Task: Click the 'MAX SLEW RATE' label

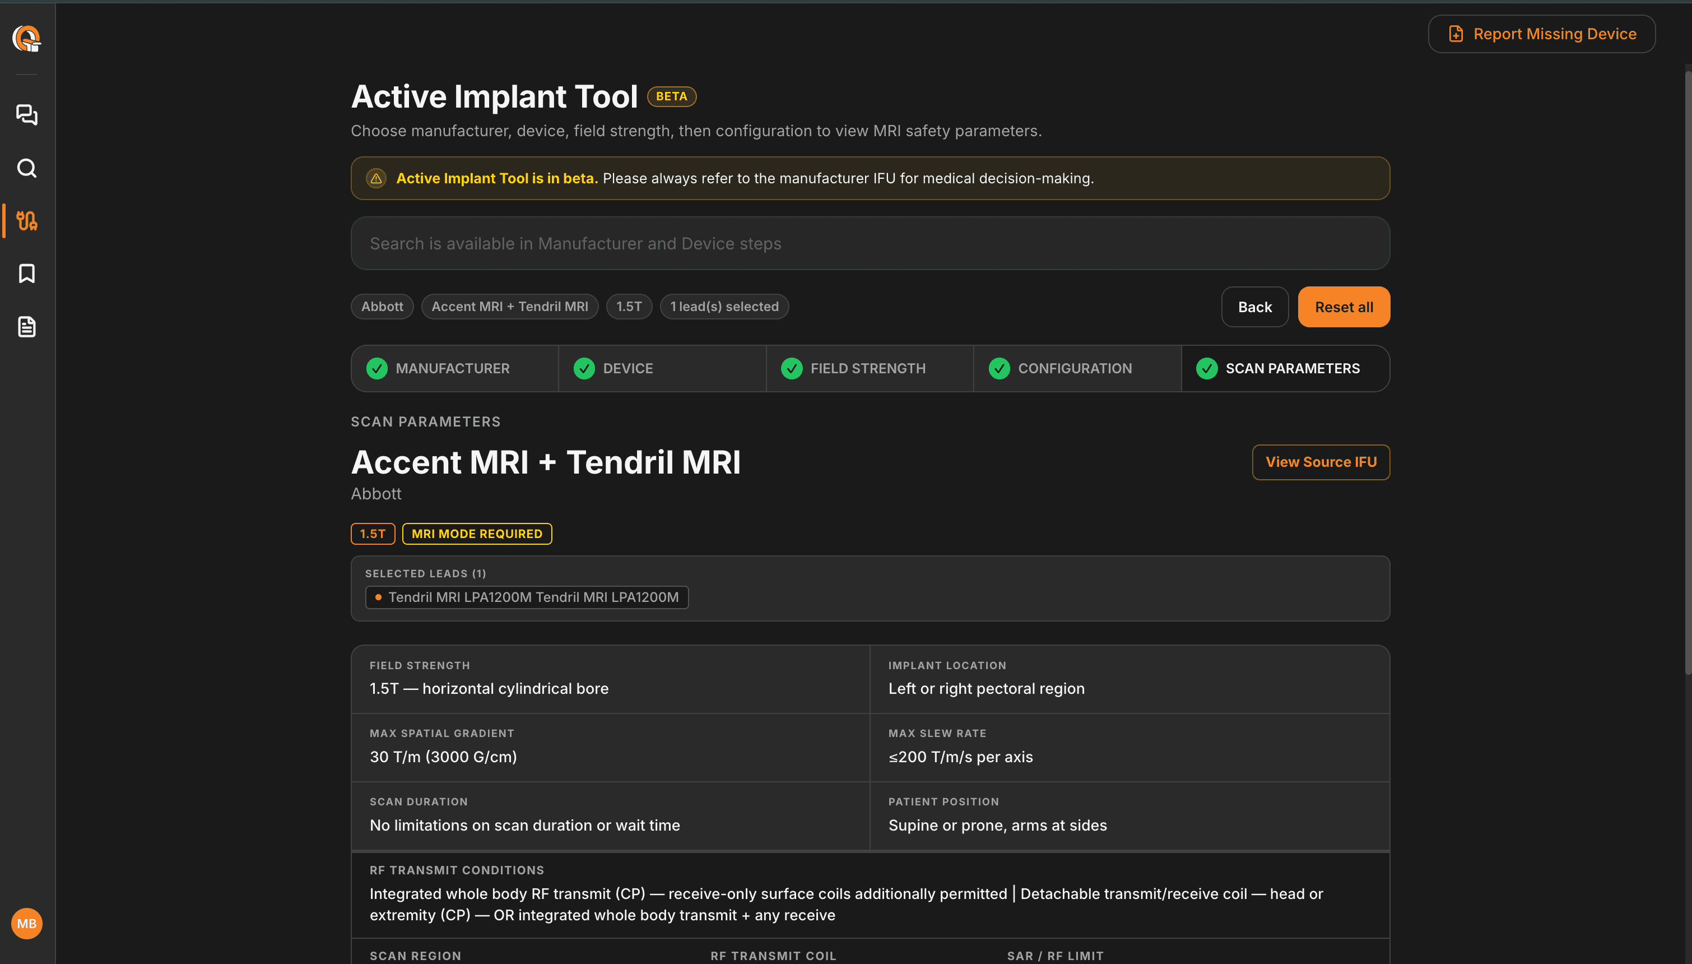Action: tap(937, 733)
